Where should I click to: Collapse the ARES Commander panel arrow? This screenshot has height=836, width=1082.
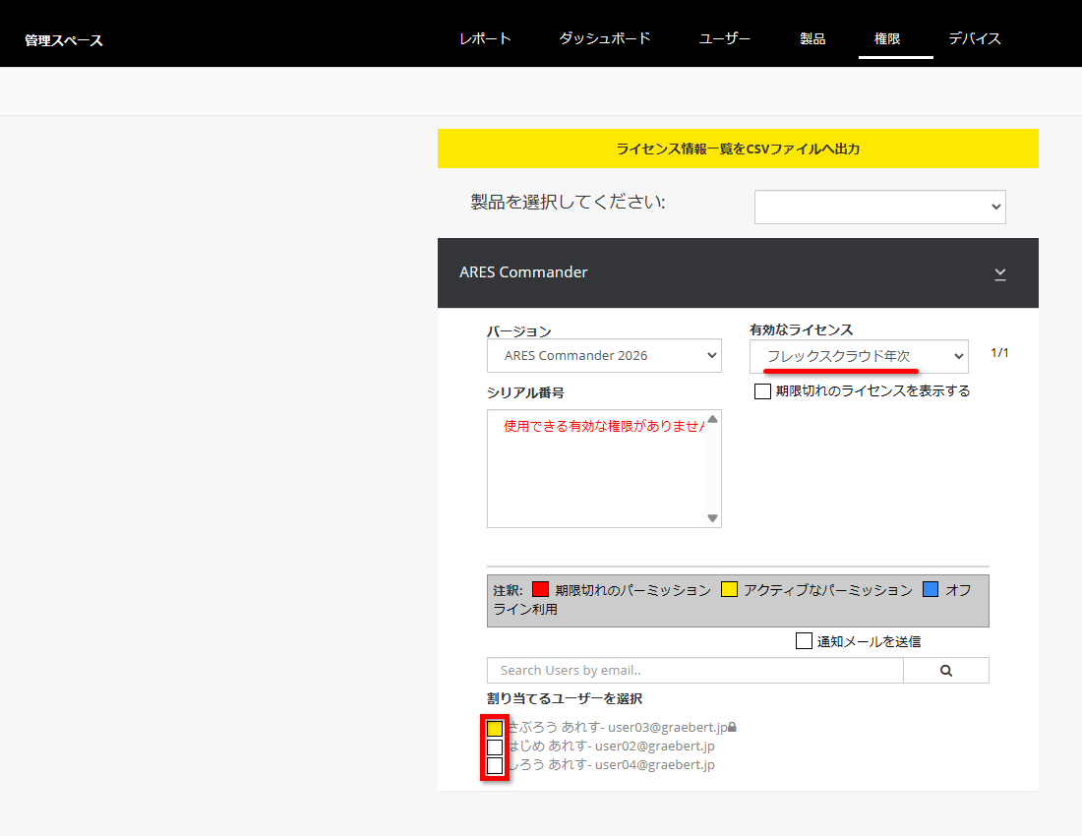(999, 273)
